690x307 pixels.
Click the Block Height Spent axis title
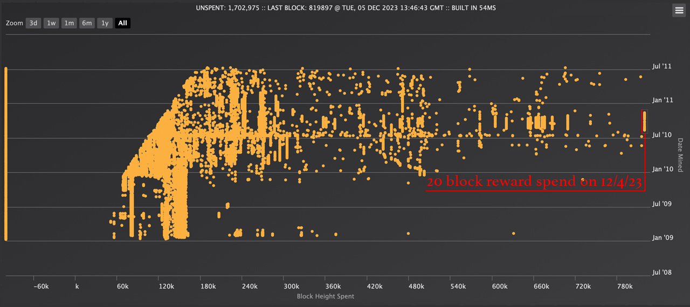326,296
